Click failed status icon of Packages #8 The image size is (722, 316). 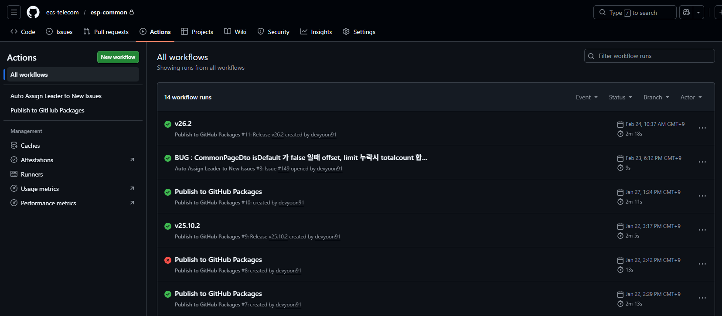[168, 260]
